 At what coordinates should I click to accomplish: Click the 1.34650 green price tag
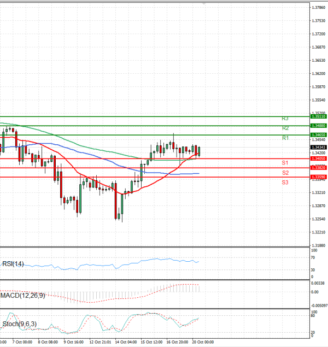318,134
